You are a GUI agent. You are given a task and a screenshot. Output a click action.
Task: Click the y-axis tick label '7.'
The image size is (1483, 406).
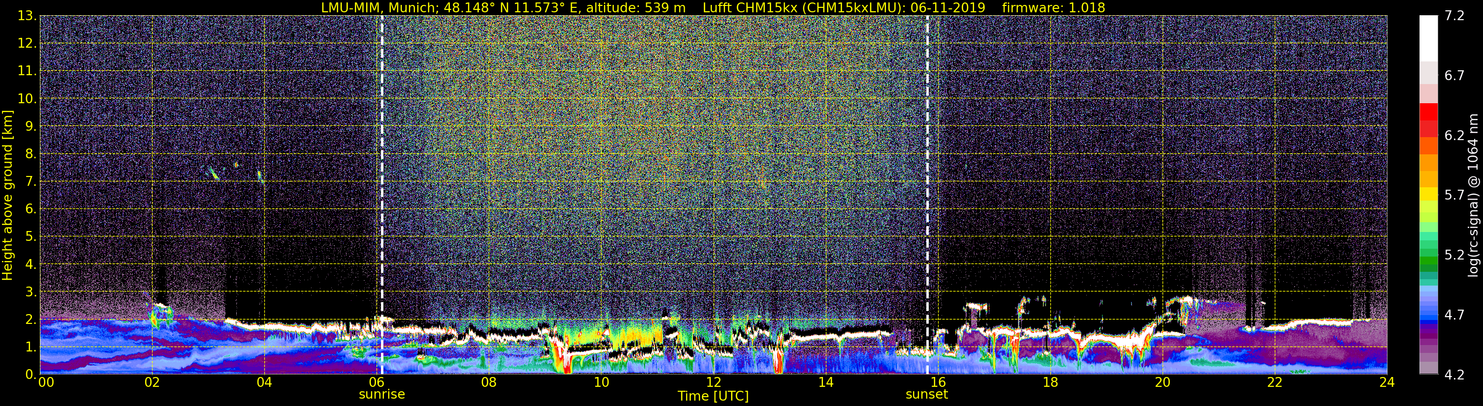(31, 182)
